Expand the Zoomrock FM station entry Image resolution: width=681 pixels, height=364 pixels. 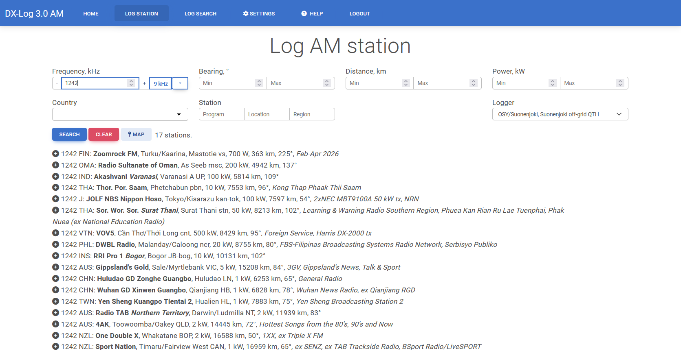[56, 154]
